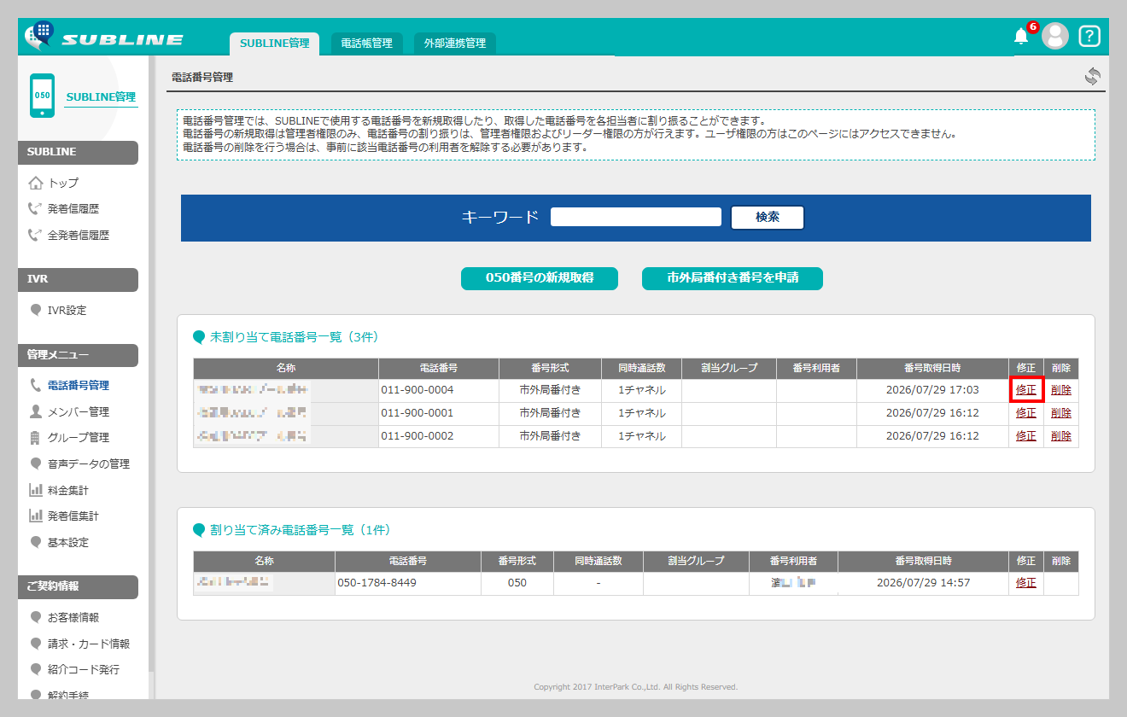The width and height of the screenshot is (1127, 717).
Task: Click 修正 for number 011-900-0001
Action: [1026, 412]
